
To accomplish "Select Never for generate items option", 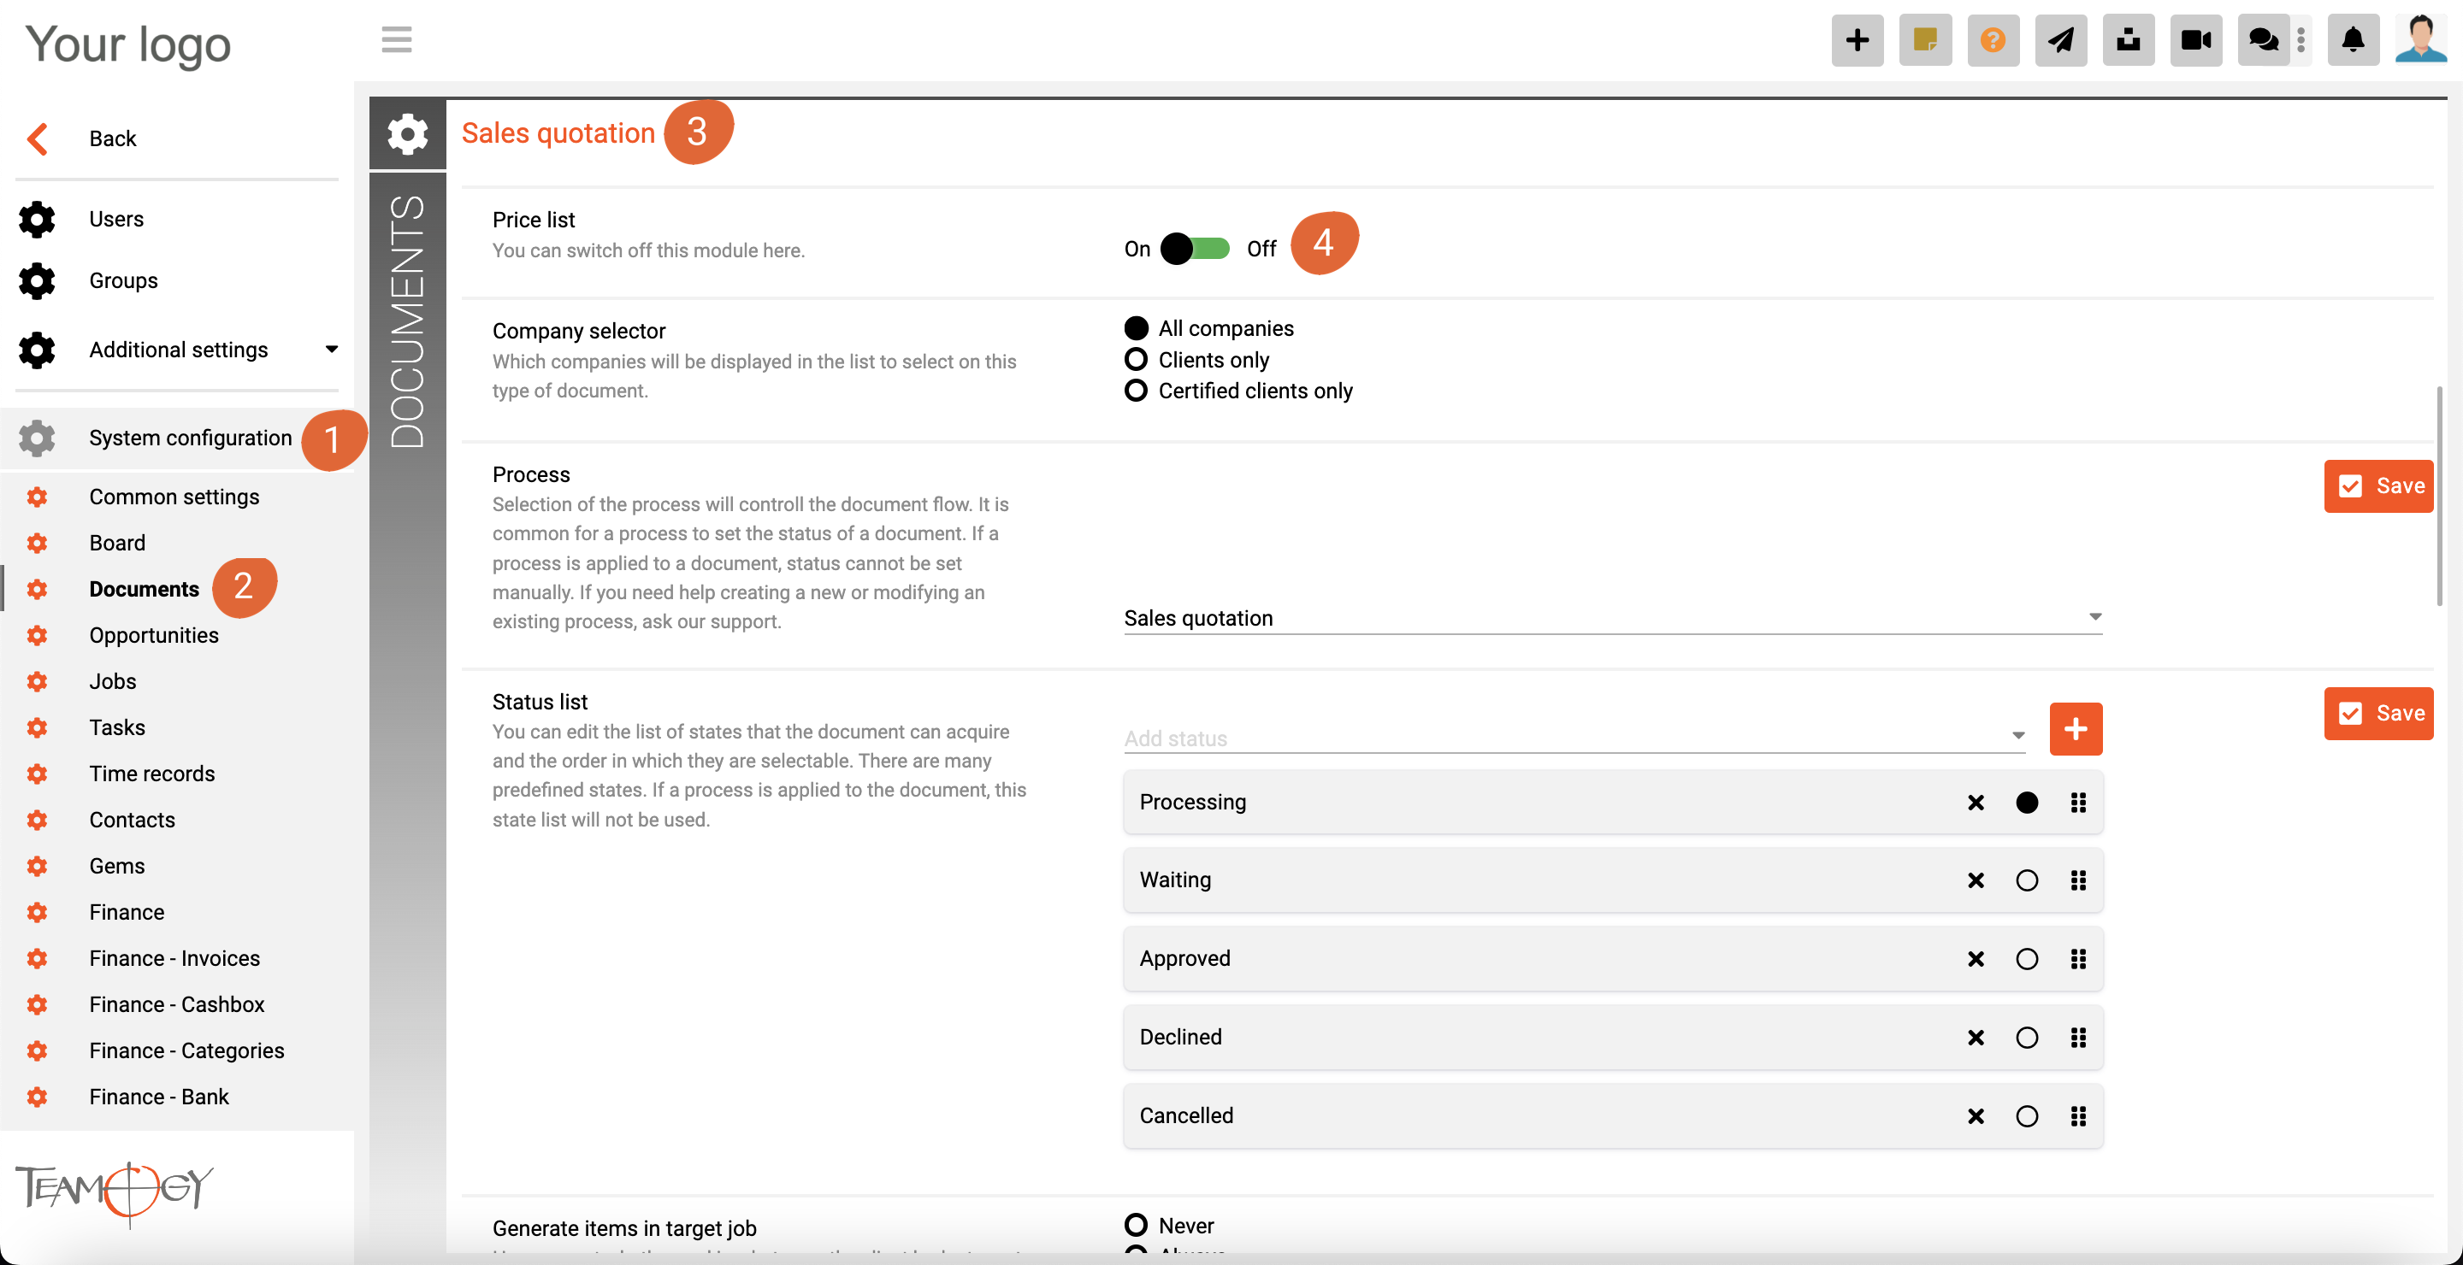I will (x=1136, y=1225).
